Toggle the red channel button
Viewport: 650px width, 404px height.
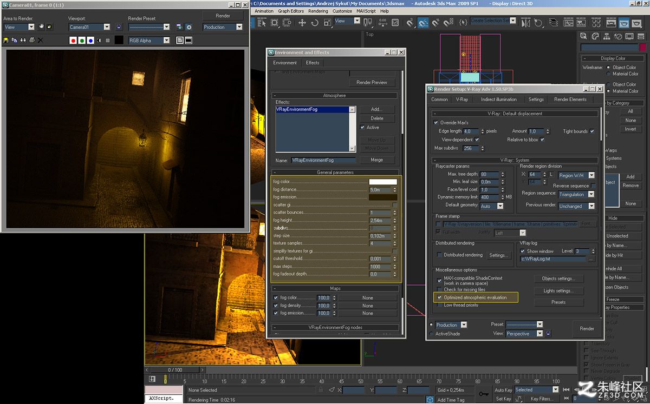tap(73, 40)
